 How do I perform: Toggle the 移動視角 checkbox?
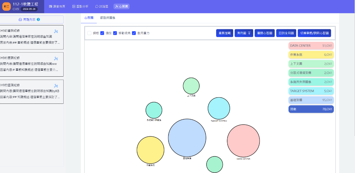(x=115, y=33)
